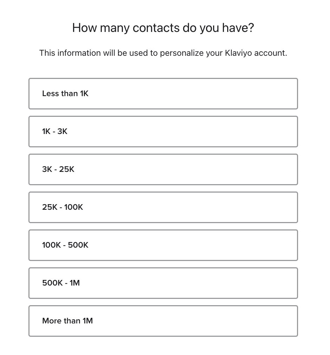Click the "How many contacts do you have?" heading
330x355 pixels.
point(163,28)
